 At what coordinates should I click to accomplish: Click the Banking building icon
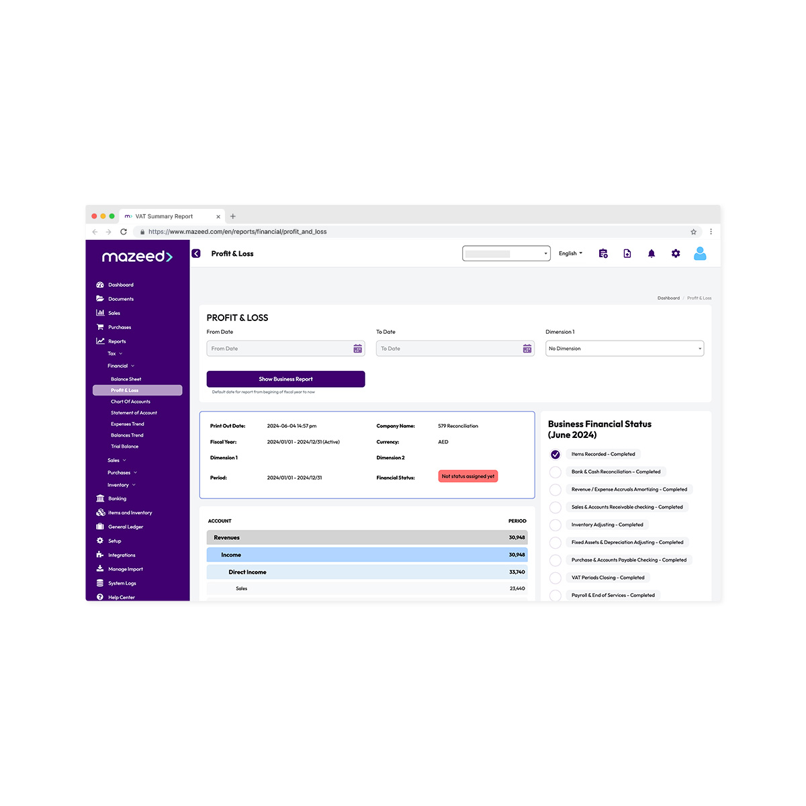pos(100,498)
